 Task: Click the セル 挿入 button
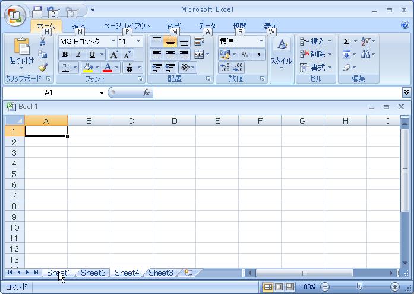[315, 41]
